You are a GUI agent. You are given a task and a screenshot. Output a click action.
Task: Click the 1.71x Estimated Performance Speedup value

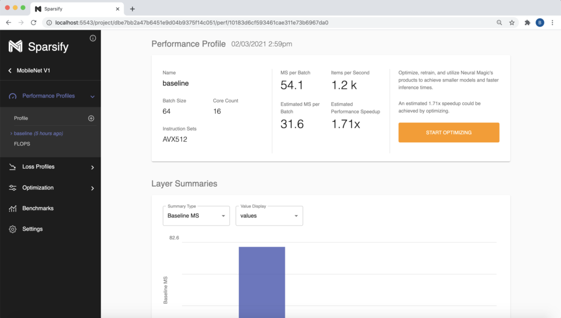tap(346, 124)
